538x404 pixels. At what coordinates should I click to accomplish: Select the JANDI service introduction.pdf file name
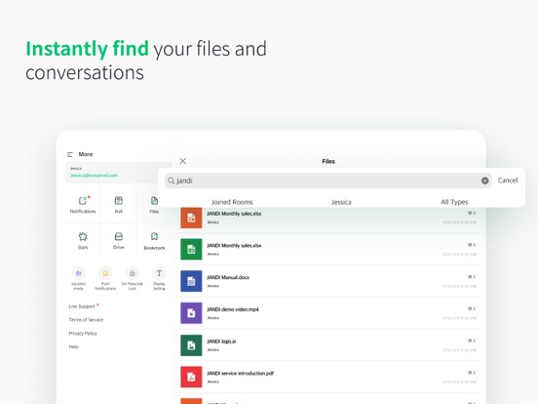point(240,374)
